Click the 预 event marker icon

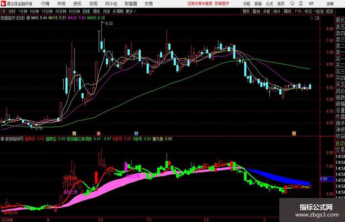coord(294,133)
